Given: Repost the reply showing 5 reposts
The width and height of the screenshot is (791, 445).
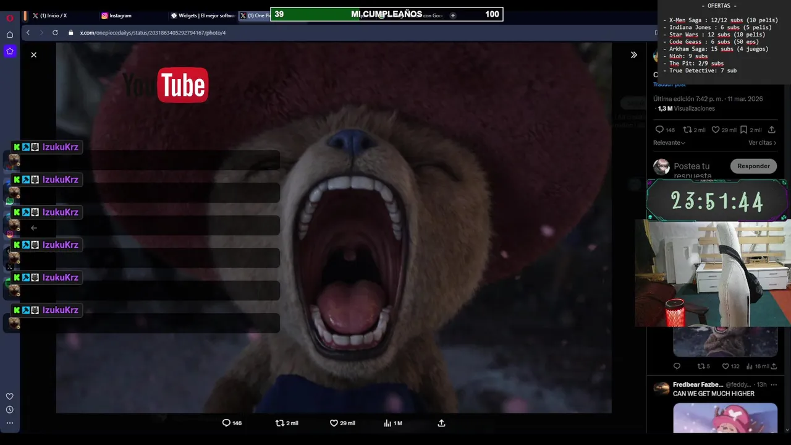Looking at the screenshot, I should 701,367.
